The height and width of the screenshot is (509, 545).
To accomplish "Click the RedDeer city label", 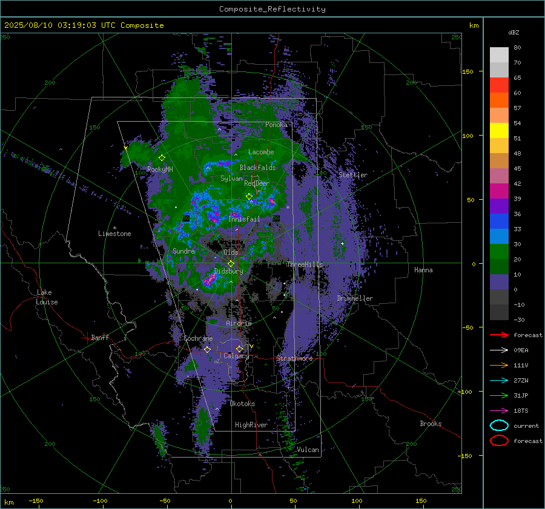I will pos(257,183).
